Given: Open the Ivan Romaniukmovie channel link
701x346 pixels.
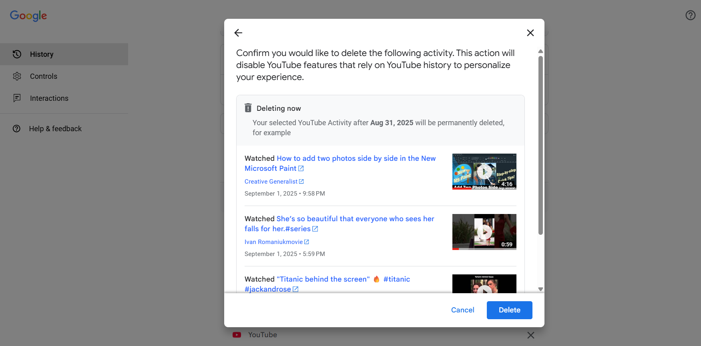Looking at the screenshot, I should click(273, 242).
